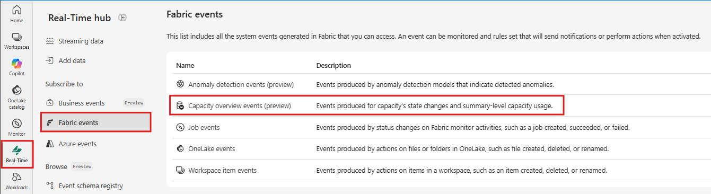Open Monitor in the navigation rail
Image resolution: width=711 pixels, height=194 pixels.
[x=16, y=127]
